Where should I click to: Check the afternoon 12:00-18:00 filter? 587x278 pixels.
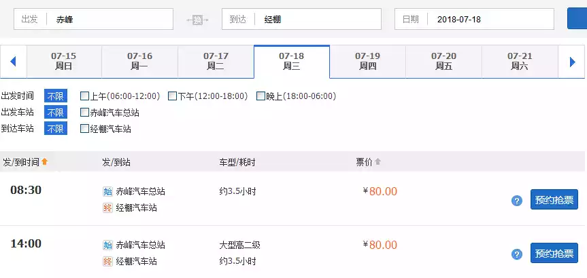tap(173, 96)
